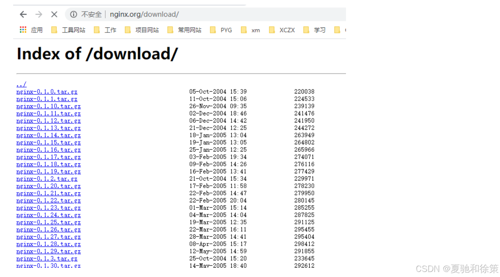Select date 03-Feb-2005 19:34
Screen dimensions: 500x277
218,157
